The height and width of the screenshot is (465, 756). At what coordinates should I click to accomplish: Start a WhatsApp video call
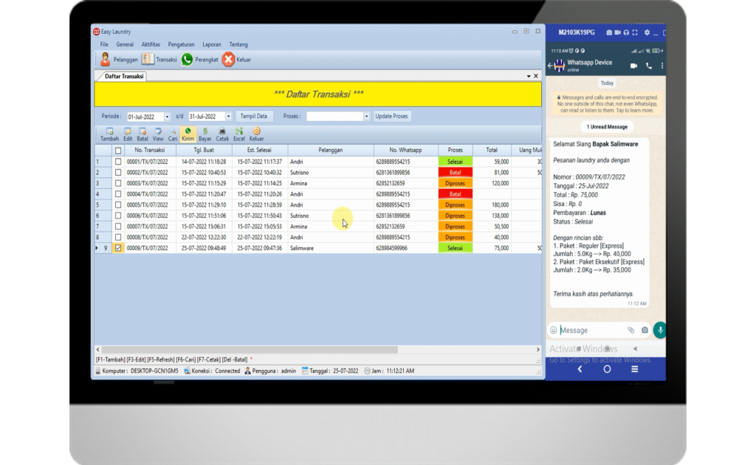pyautogui.click(x=633, y=66)
